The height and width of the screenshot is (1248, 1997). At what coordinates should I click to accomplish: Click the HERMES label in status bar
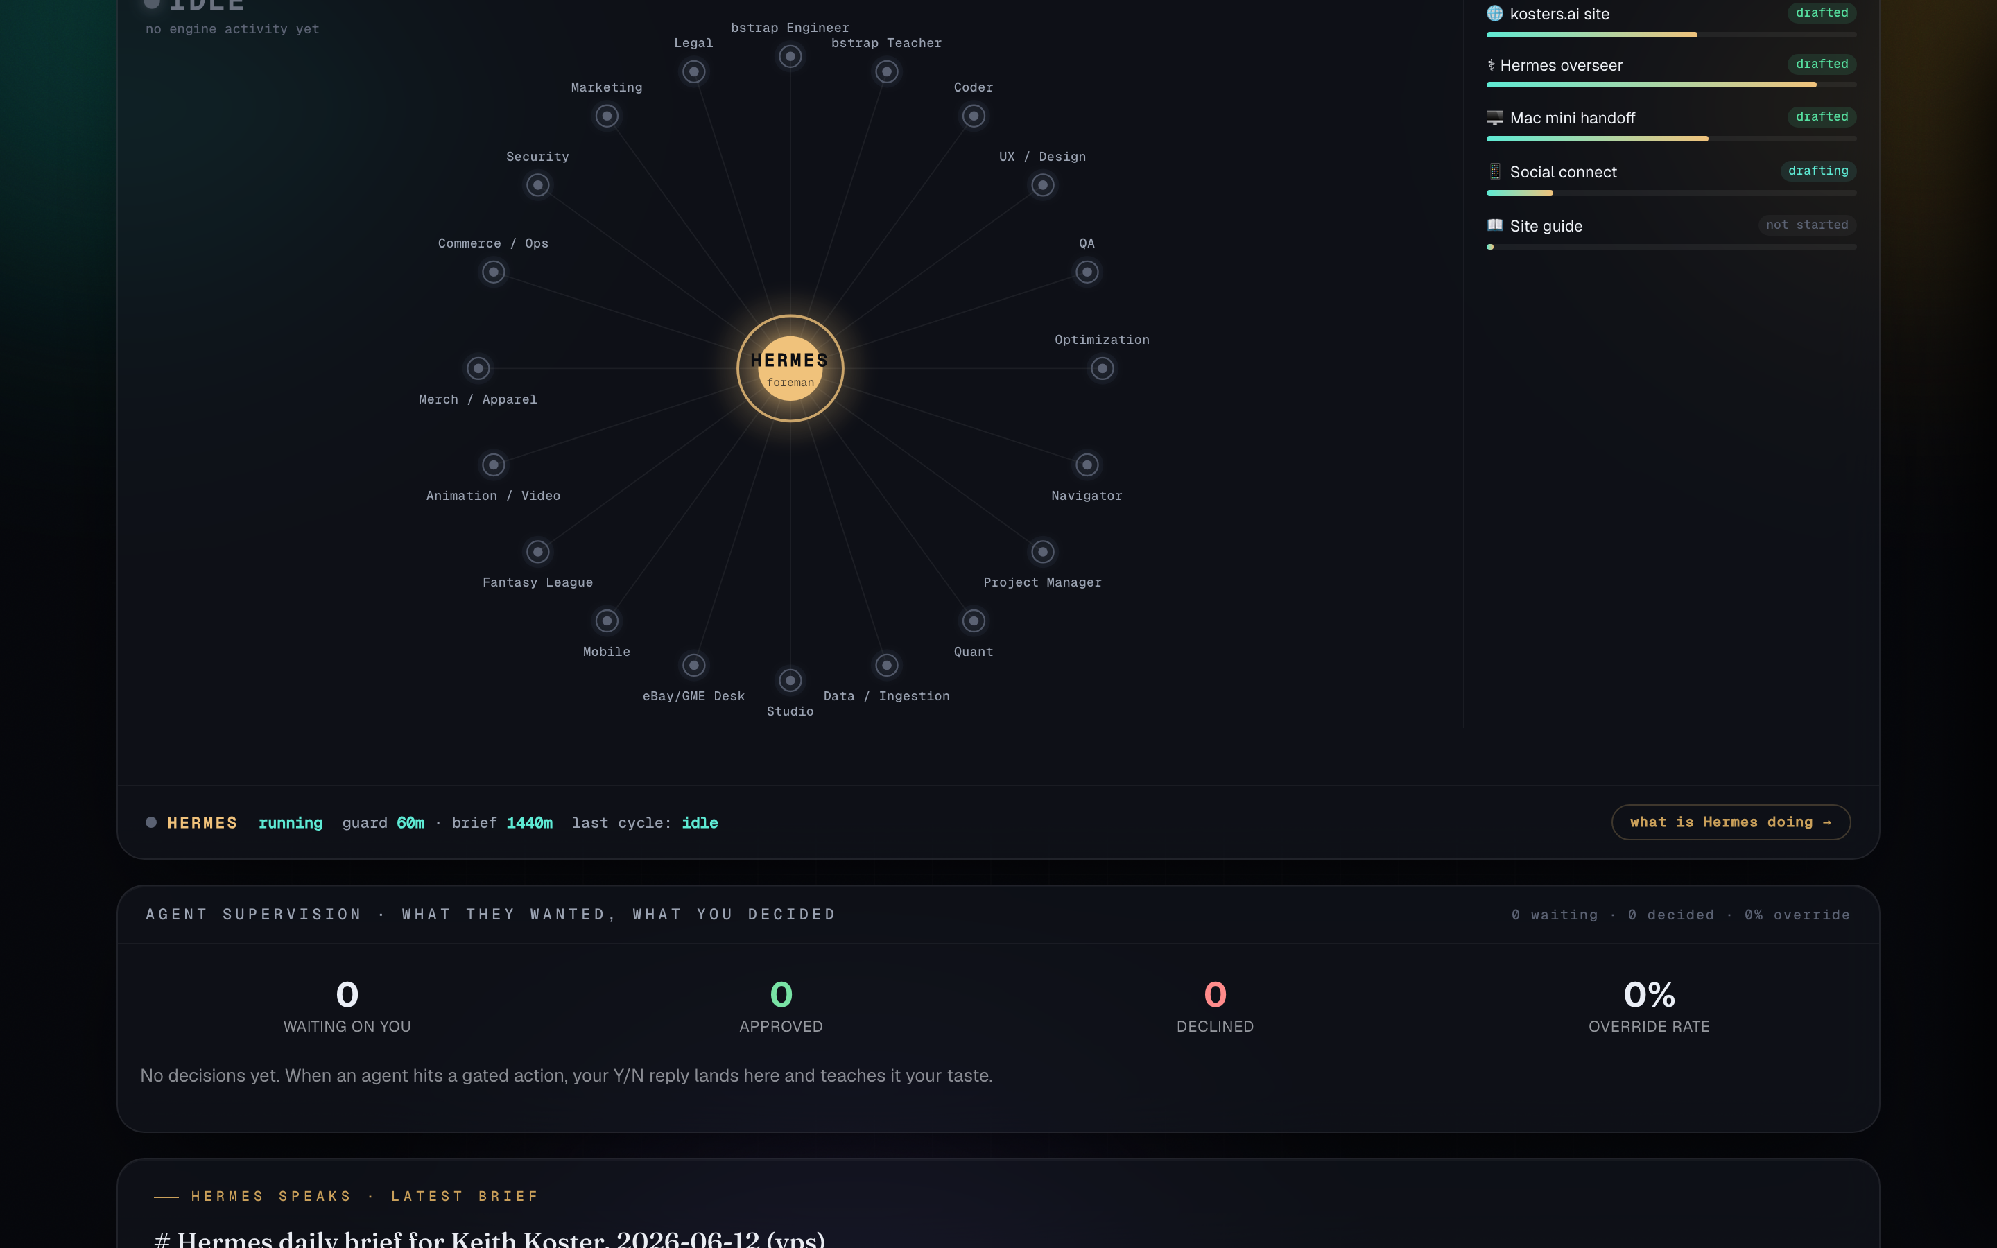202,823
